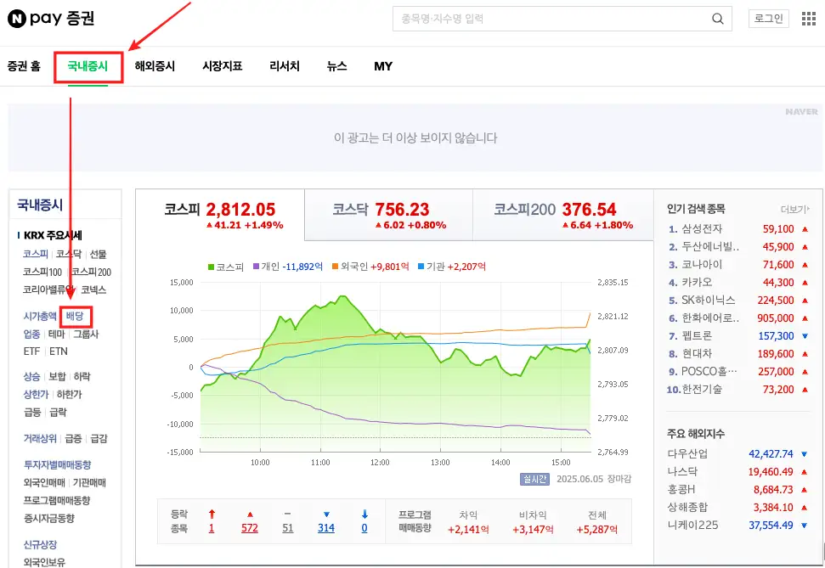Viewport: 825px width, 568px height.
Task: Select the 코스피200 376.54 index tab
Action: pyautogui.click(x=563, y=215)
